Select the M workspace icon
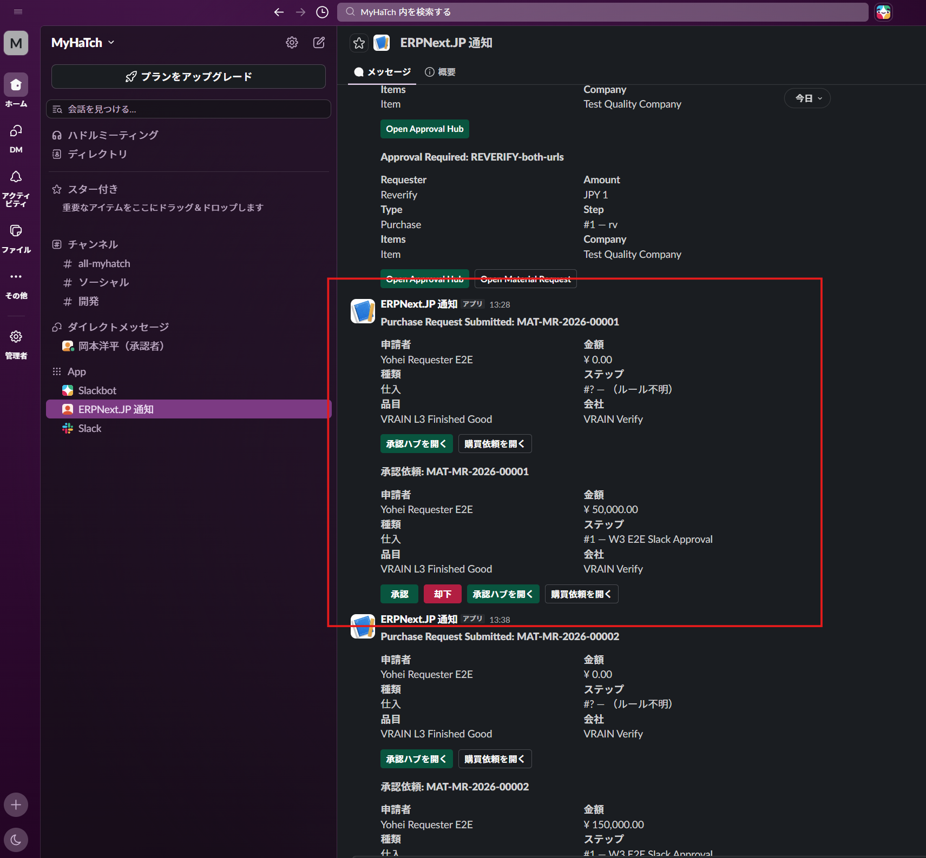The width and height of the screenshot is (926, 858). [16, 43]
